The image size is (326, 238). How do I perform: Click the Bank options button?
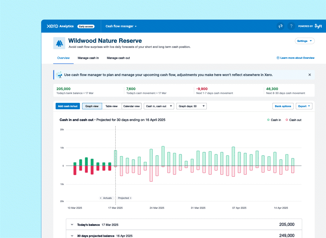coord(283,106)
